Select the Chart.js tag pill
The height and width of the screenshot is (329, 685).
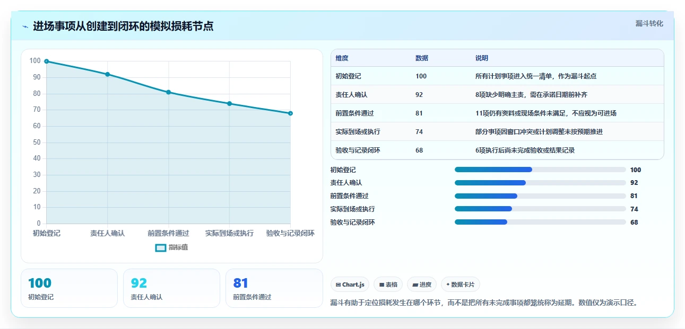pos(350,284)
